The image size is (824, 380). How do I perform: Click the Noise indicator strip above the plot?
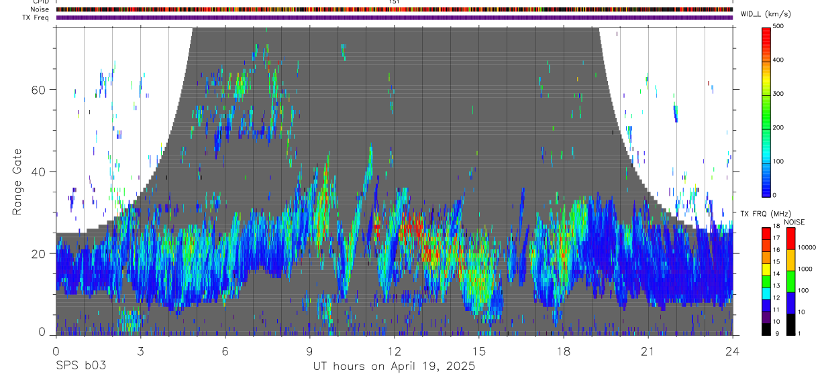pyautogui.click(x=394, y=9)
